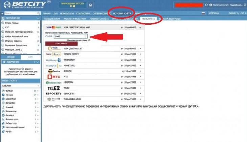This screenshot has height=142, width=247.
Task: Open the События dropdown in sports panel
Action: click(x=20, y=86)
